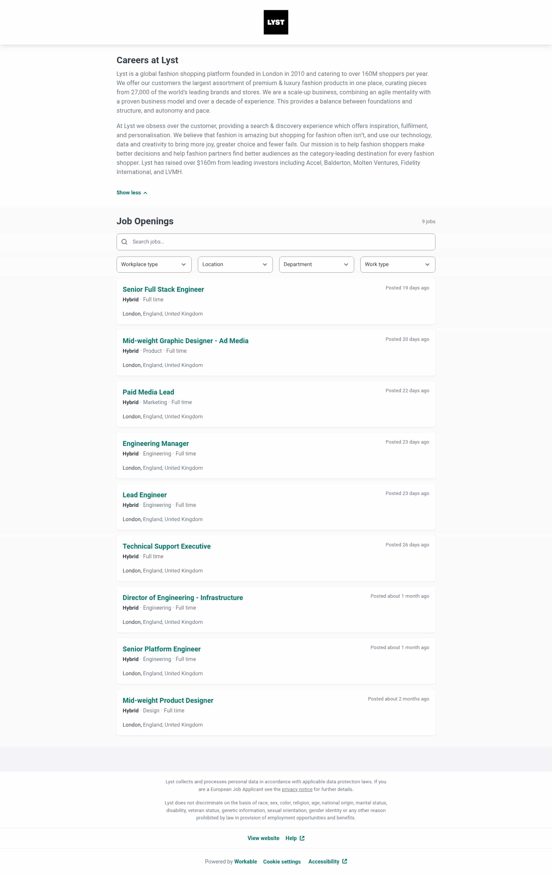Viewport: 552px width, 875px height.
Task: Click the Department chevron arrow
Action: click(x=346, y=265)
